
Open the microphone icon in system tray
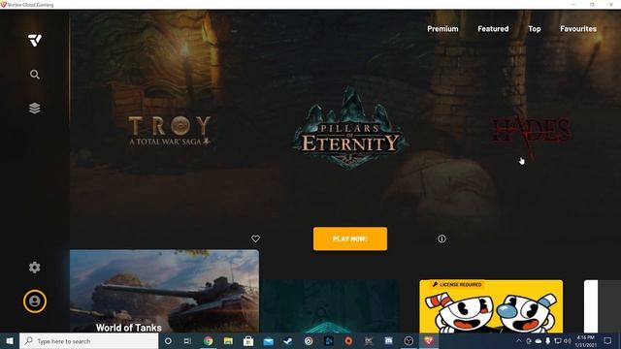coord(547,341)
